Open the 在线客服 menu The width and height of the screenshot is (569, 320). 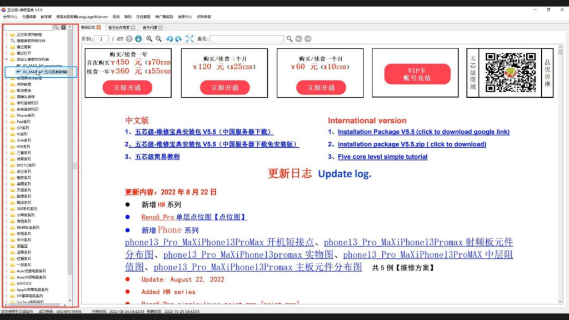(x=143, y=17)
